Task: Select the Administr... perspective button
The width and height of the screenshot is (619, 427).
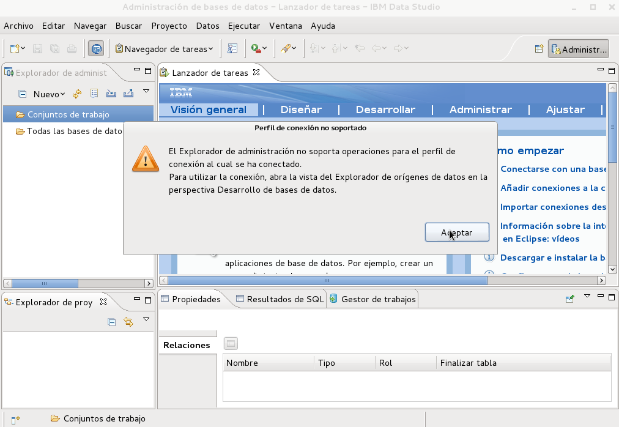Action: pos(579,49)
